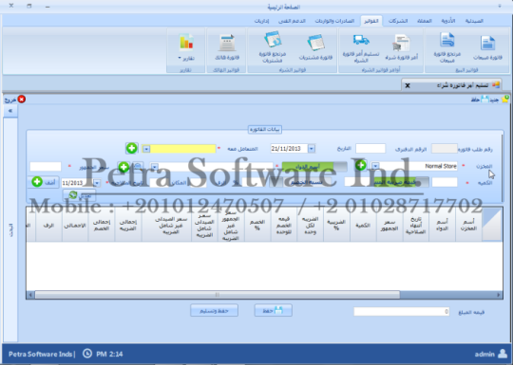Open the reports (تقارير) bar-chart icon
Viewport: 513px width, 365px height.
tap(186, 43)
